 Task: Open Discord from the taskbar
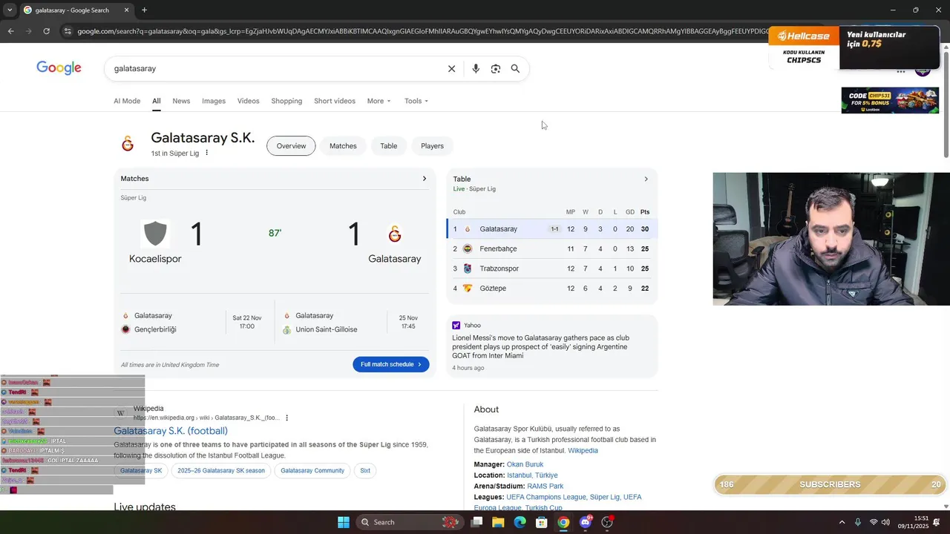(586, 522)
